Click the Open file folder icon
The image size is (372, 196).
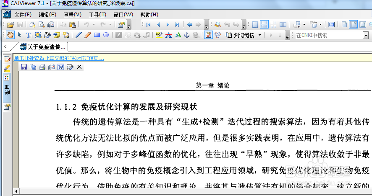pos(10,25)
